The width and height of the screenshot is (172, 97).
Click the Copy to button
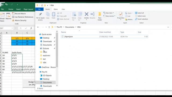80,16
